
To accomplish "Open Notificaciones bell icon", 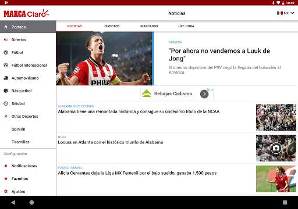I will click(6, 166).
